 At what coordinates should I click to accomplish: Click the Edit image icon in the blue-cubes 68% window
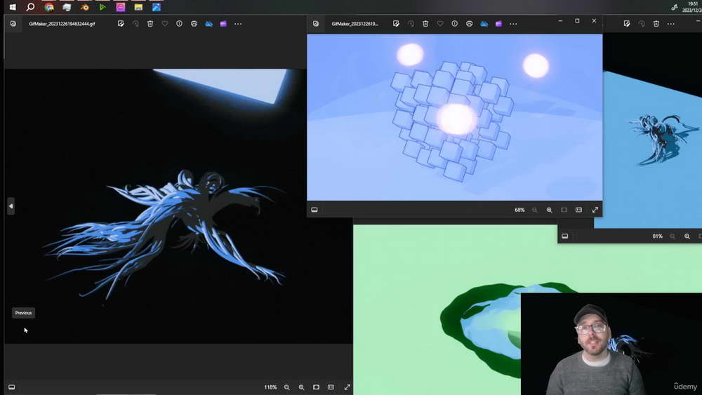click(396, 24)
